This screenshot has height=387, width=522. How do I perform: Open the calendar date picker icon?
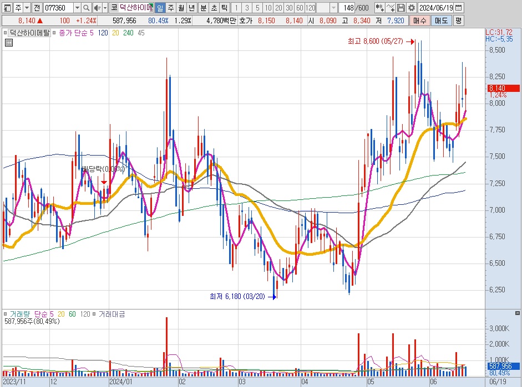click(x=458, y=8)
